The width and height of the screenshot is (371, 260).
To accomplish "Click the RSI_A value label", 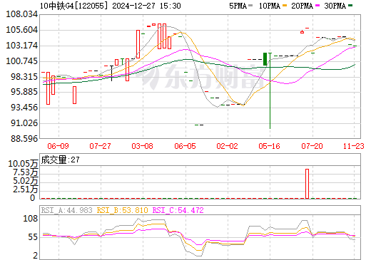I will 66,210.
